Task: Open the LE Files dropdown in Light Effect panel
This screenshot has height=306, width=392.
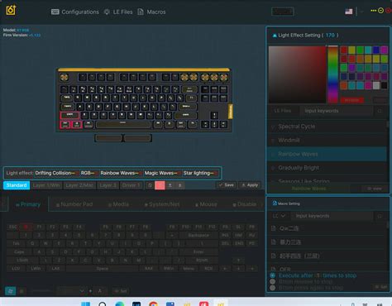Action: pos(283,111)
